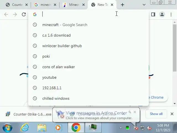
Task: Click the scrollbar up arrow
Action: click(175, 22)
